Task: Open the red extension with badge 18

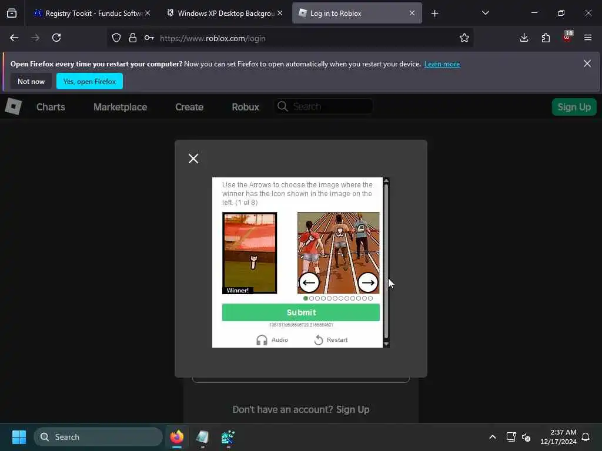Action: pos(567,37)
